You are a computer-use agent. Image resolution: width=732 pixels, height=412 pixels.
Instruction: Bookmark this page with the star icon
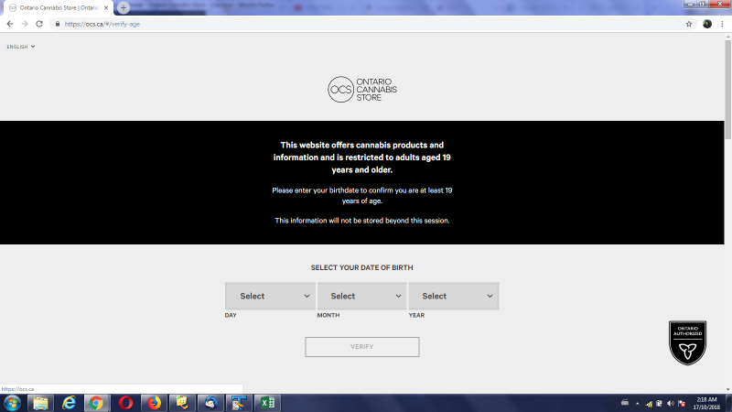pos(689,24)
